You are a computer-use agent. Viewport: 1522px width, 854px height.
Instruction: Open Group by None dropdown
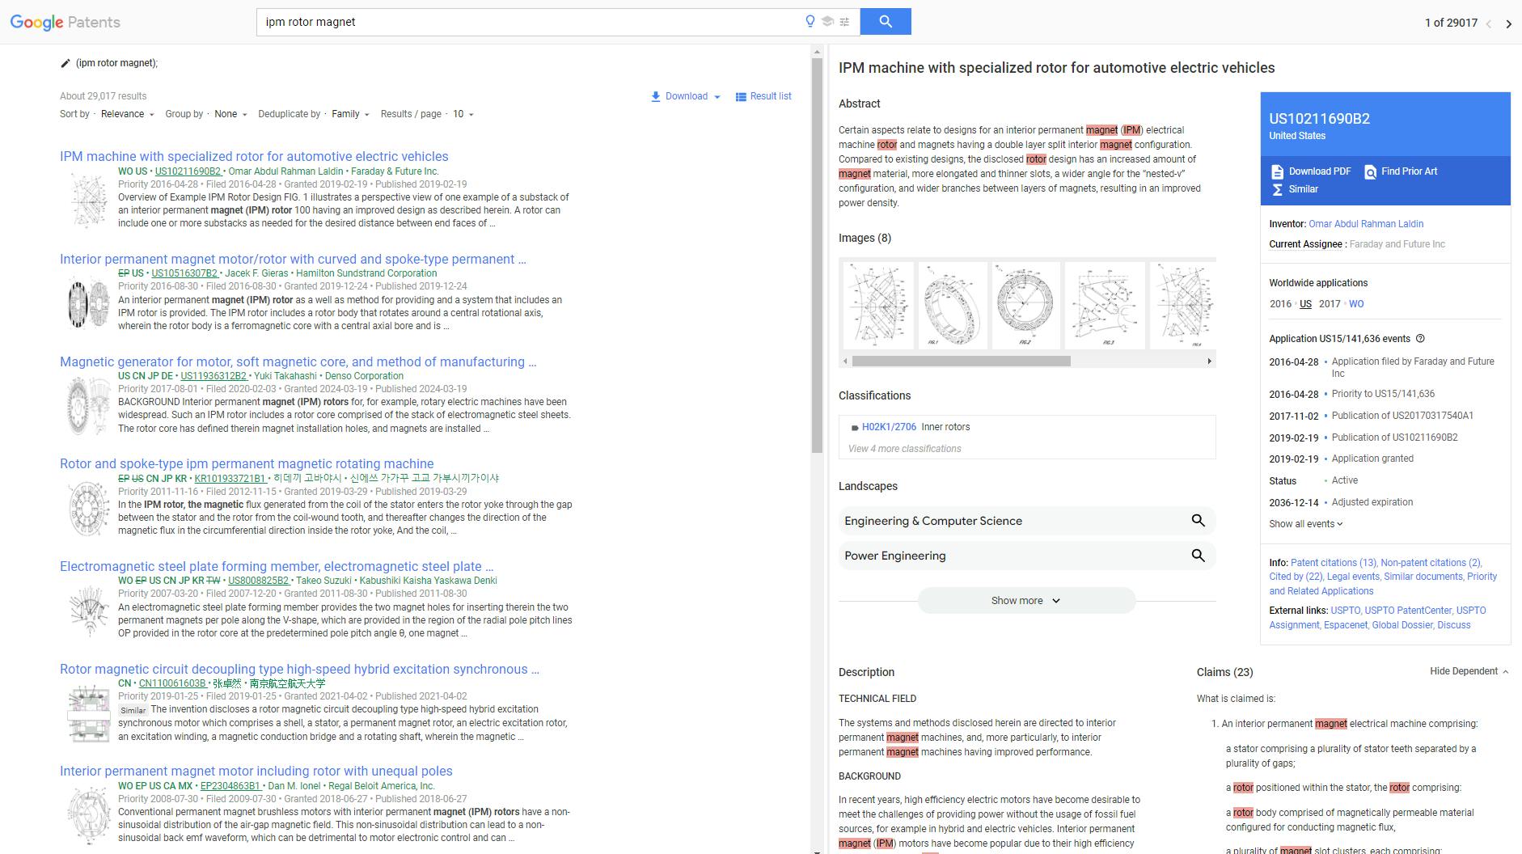[230, 114]
